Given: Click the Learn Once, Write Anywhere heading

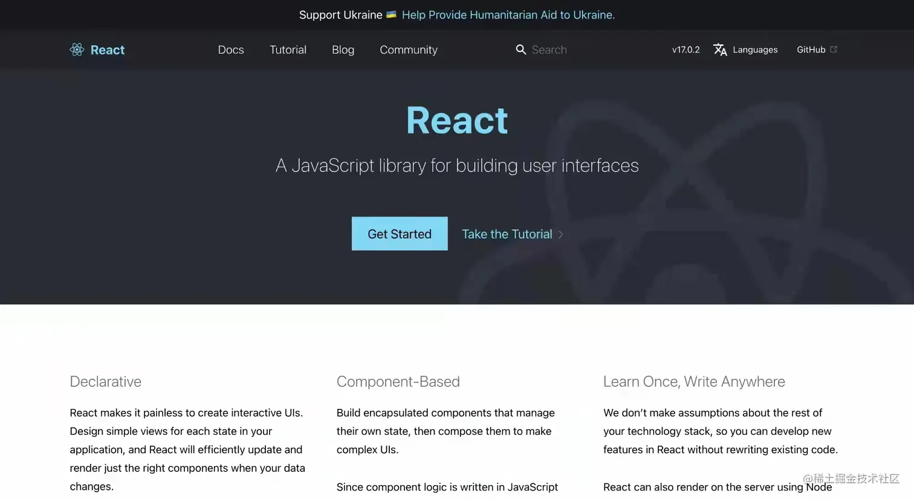Looking at the screenshot, I should (x=694, y=382).
